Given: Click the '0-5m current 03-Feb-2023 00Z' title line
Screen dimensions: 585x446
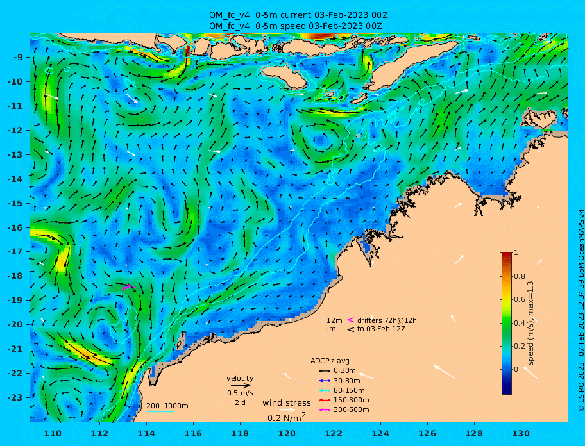Looking at the screenshot, I should pyautogui.click(x=298, y=15).
